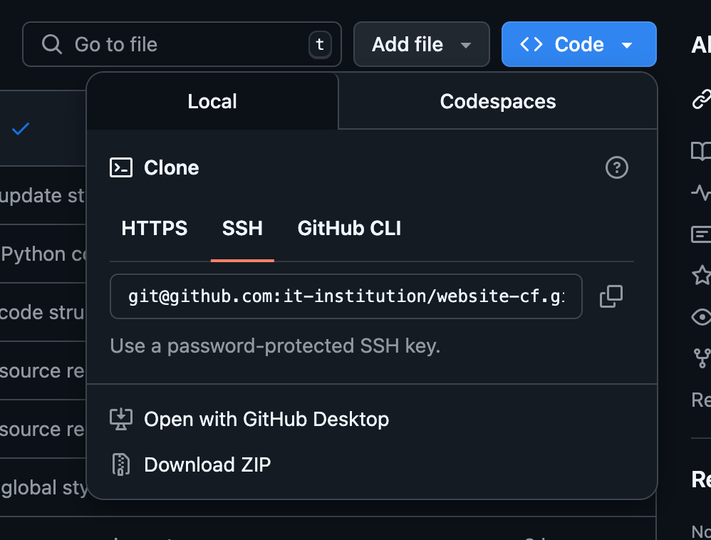Viewport: 711px width, 540px height.
Task: Collapse the blue Code dropdown
Action: pyautogui.click(x=578, y=44)
